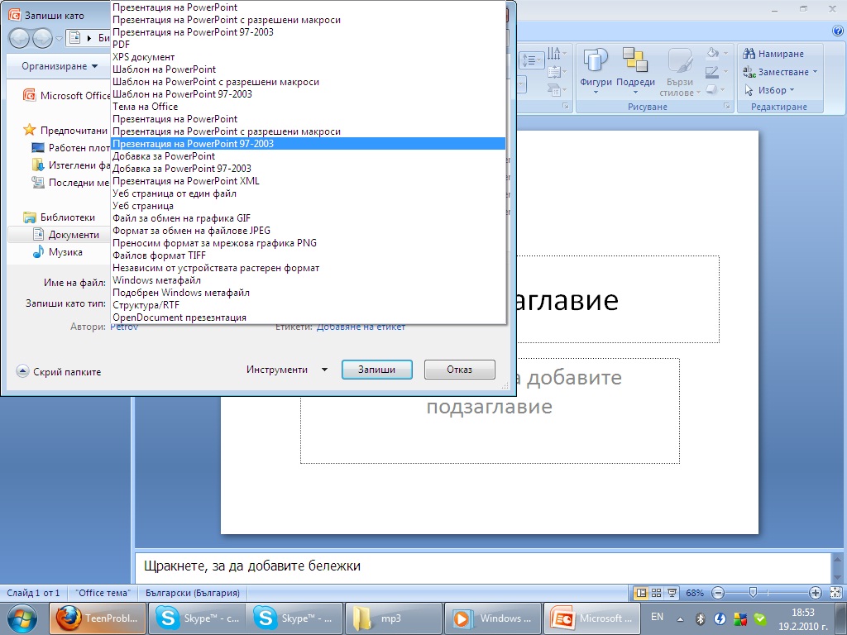Switch to Slide Sorter view
The height and width of the screenshot is (635, 847).
[656, 593]
